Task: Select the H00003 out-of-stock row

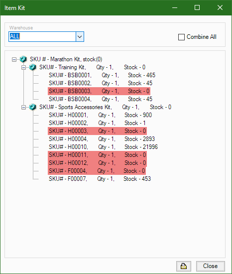Action: pyautogui.click(x=97, y=131)
